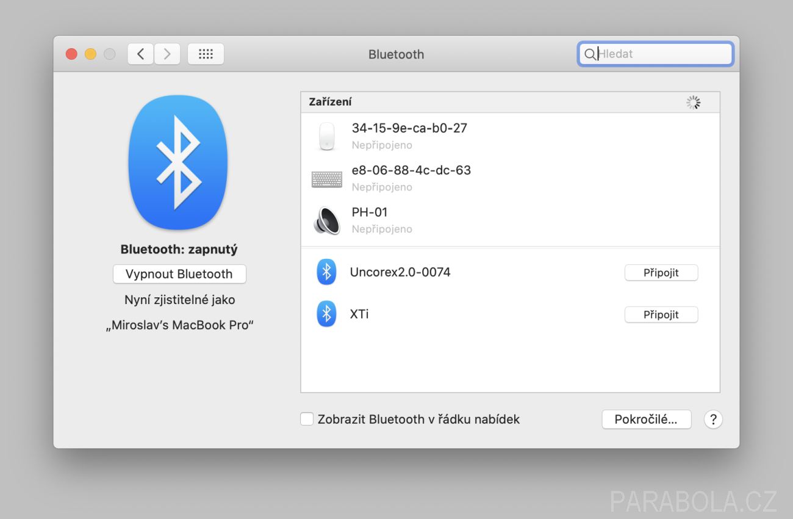This screenshot has width=793, height=519.
Task: Select device name 34-15-9e-ca-b0-27
Action: [x=409, y=128]
